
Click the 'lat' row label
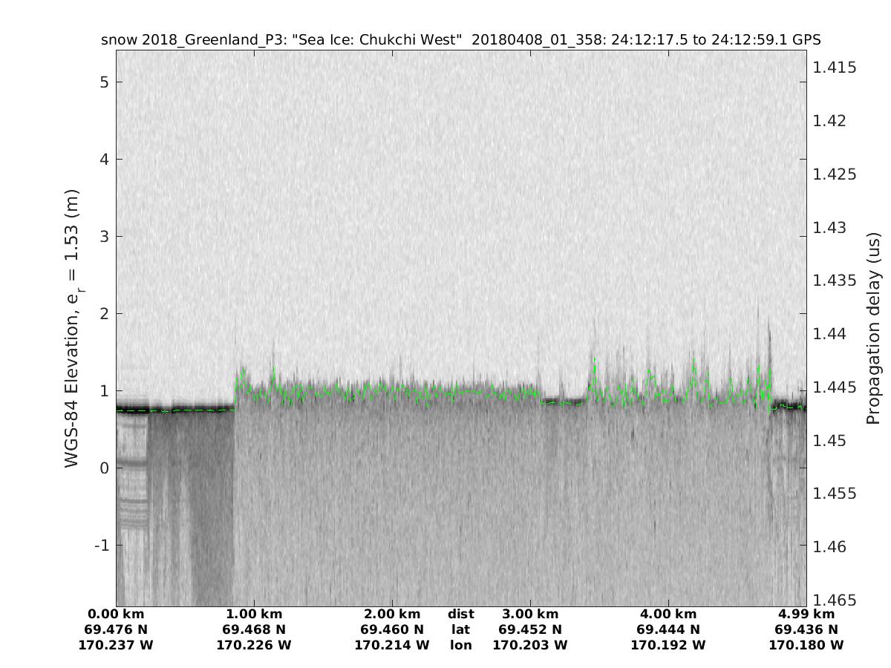461,629
